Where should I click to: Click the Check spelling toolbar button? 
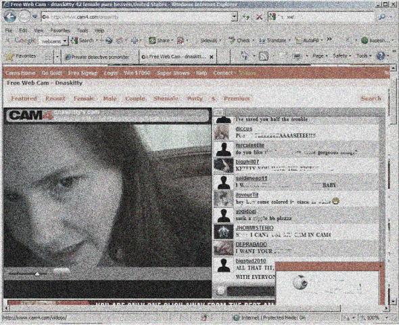[241, 41]
